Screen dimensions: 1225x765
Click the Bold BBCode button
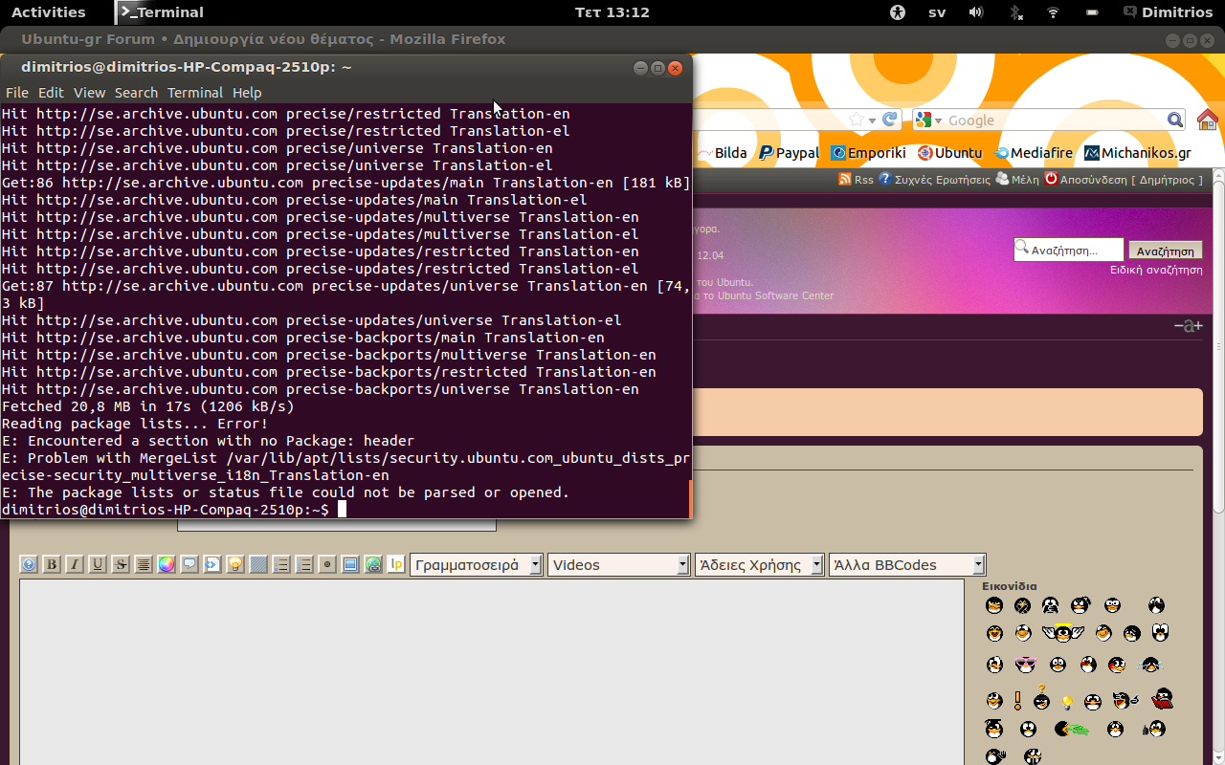click(52, 564)
